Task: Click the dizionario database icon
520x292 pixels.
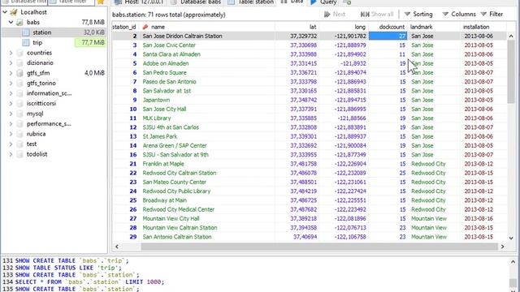Action: tap(19, 63)
